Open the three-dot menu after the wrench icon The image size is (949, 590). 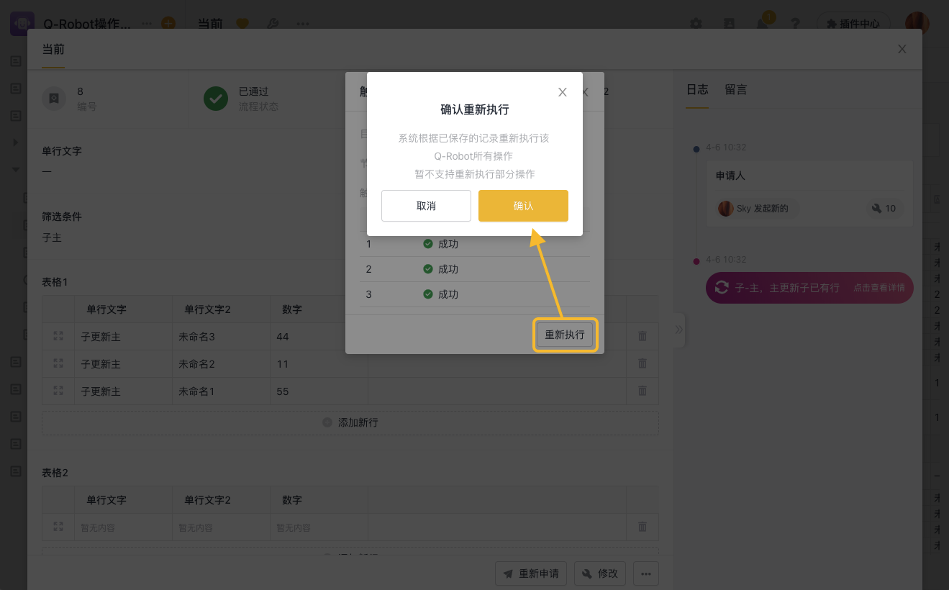coord(303,23)
